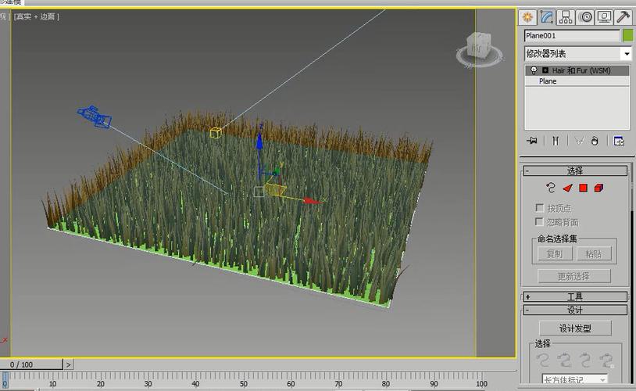
Task: Open the Display panel tab
Action: click(604, 17)
